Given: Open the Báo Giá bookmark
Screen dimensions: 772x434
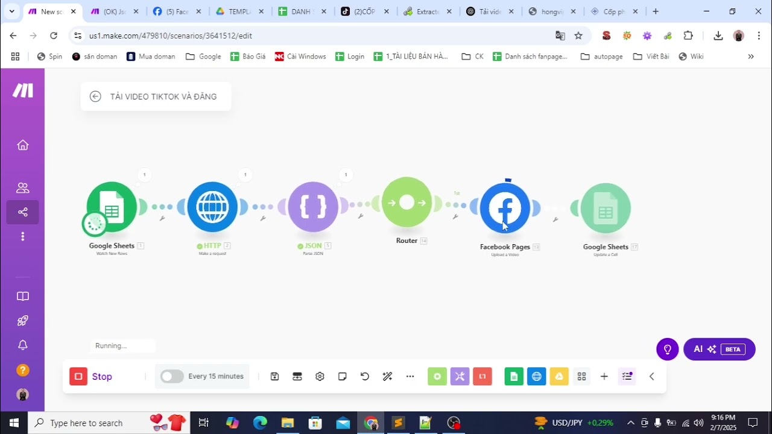Looking at the screenshot, I should pos(248,57).
